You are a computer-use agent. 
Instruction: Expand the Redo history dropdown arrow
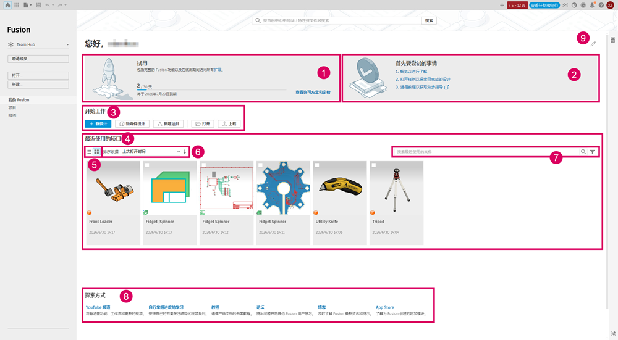click(66, 5)
